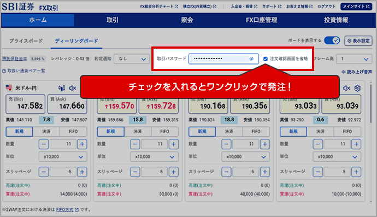The width and height of the screenshot is (377, 217).
Task: Uncheck 注文確認画面を省略 checkbox
Action: click(266, 58)
